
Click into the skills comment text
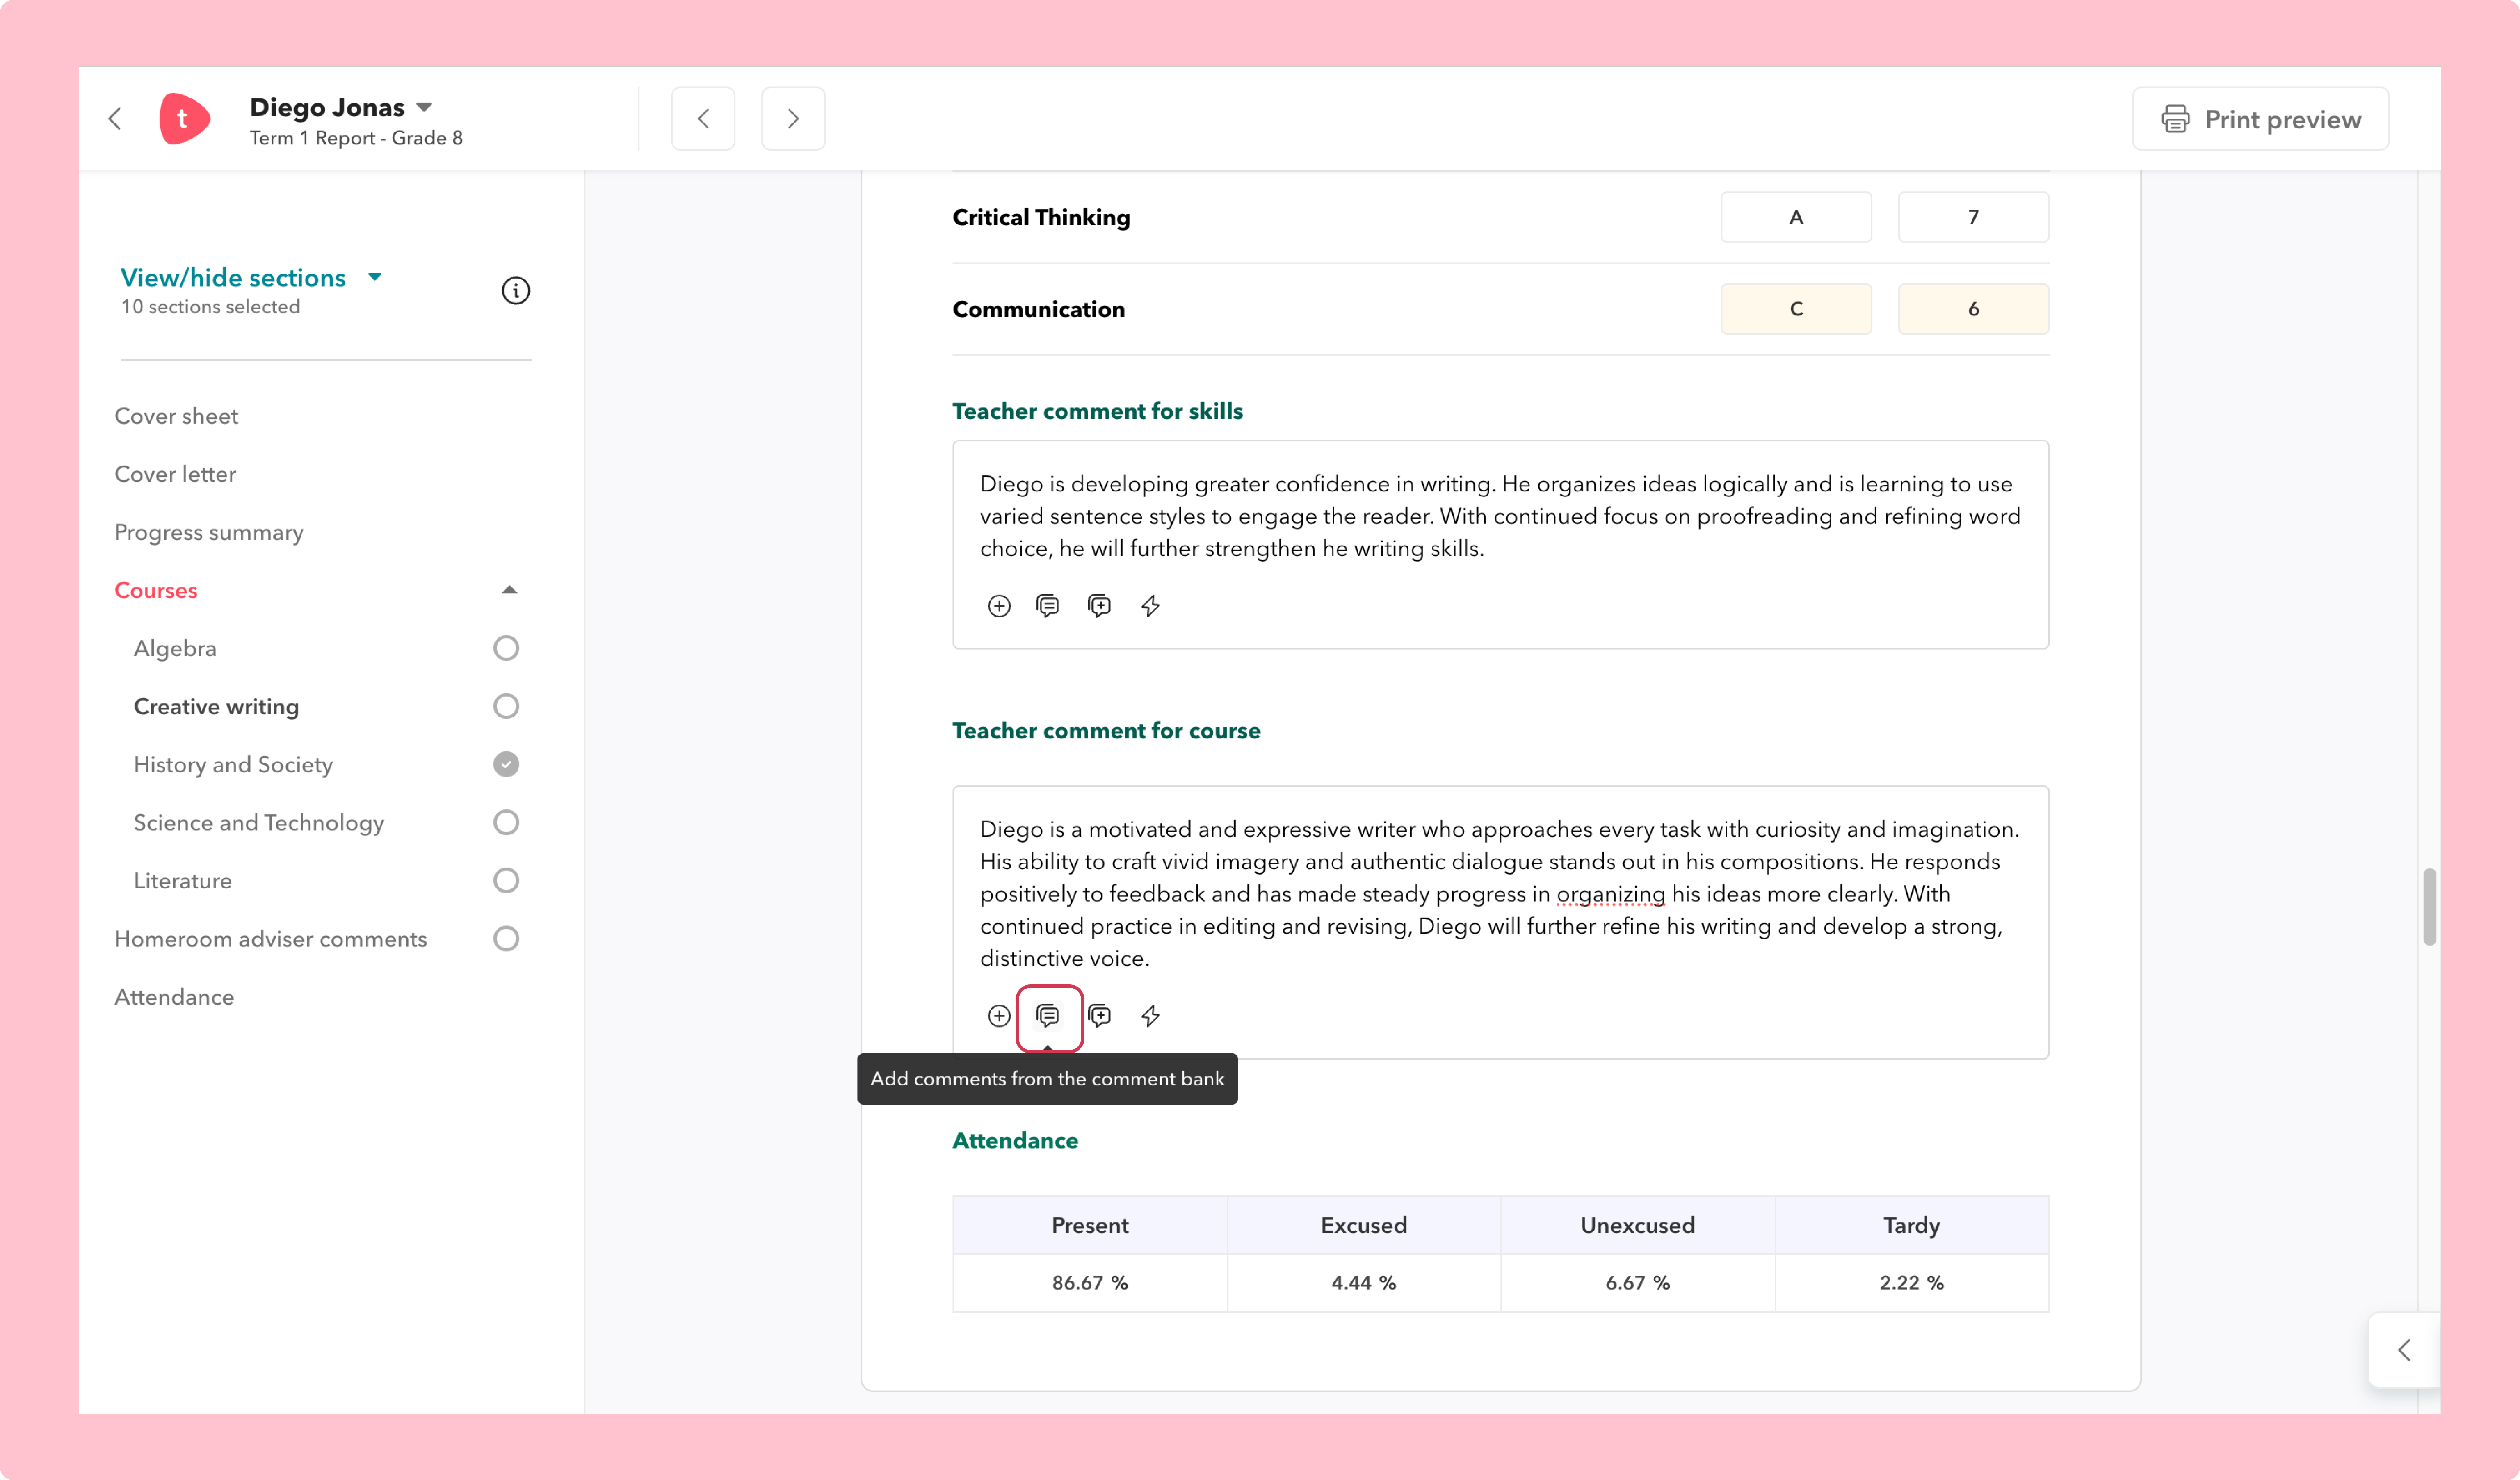(1500, 516)
